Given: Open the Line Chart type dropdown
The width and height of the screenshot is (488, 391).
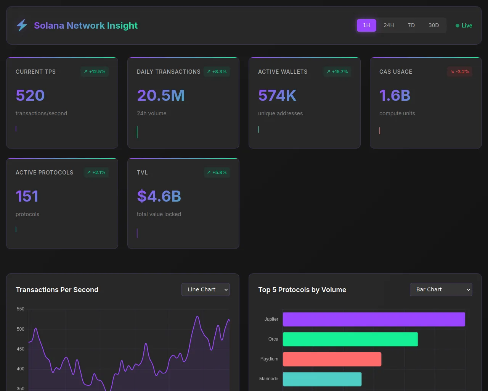Looking at the screenshot, I should click(x=206, y=289).
